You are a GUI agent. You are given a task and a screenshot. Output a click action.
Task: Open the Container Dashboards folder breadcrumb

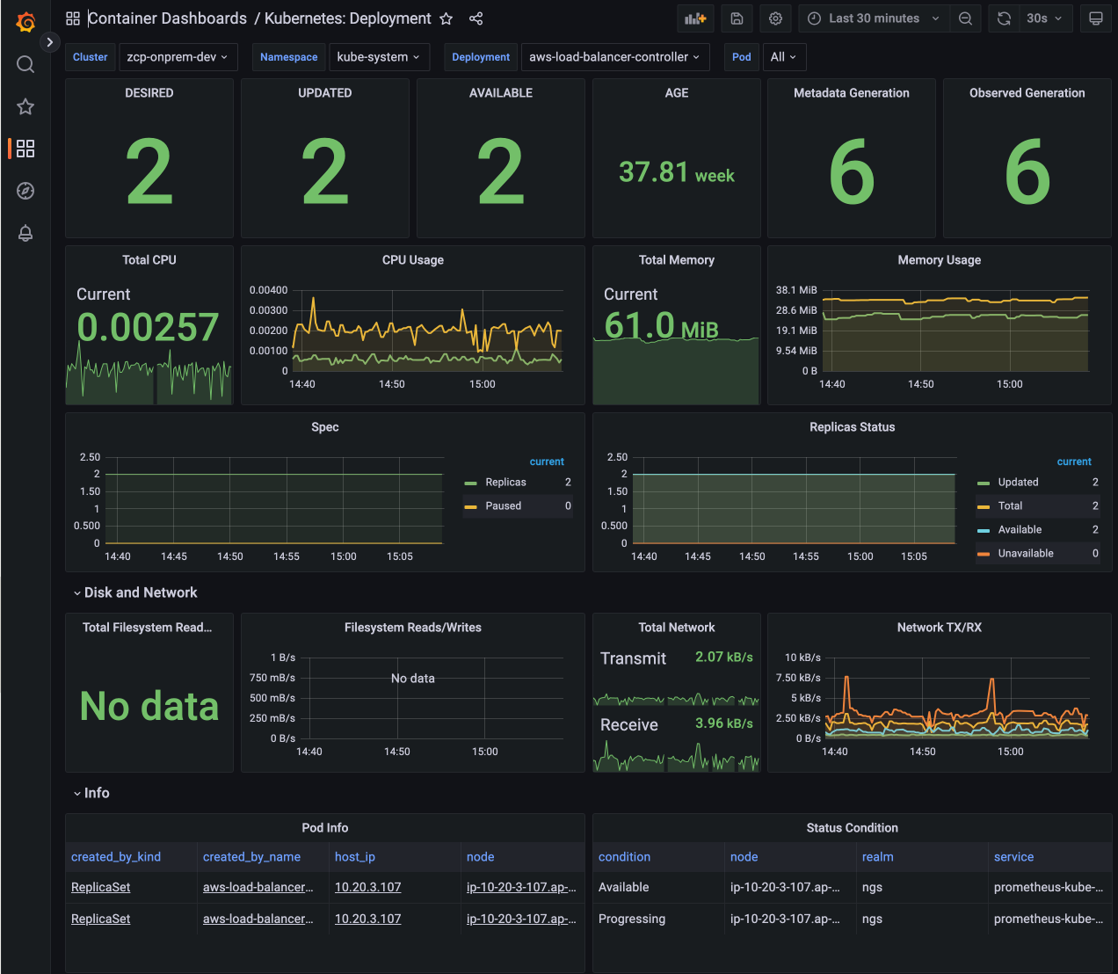click(x=168, y=18)
